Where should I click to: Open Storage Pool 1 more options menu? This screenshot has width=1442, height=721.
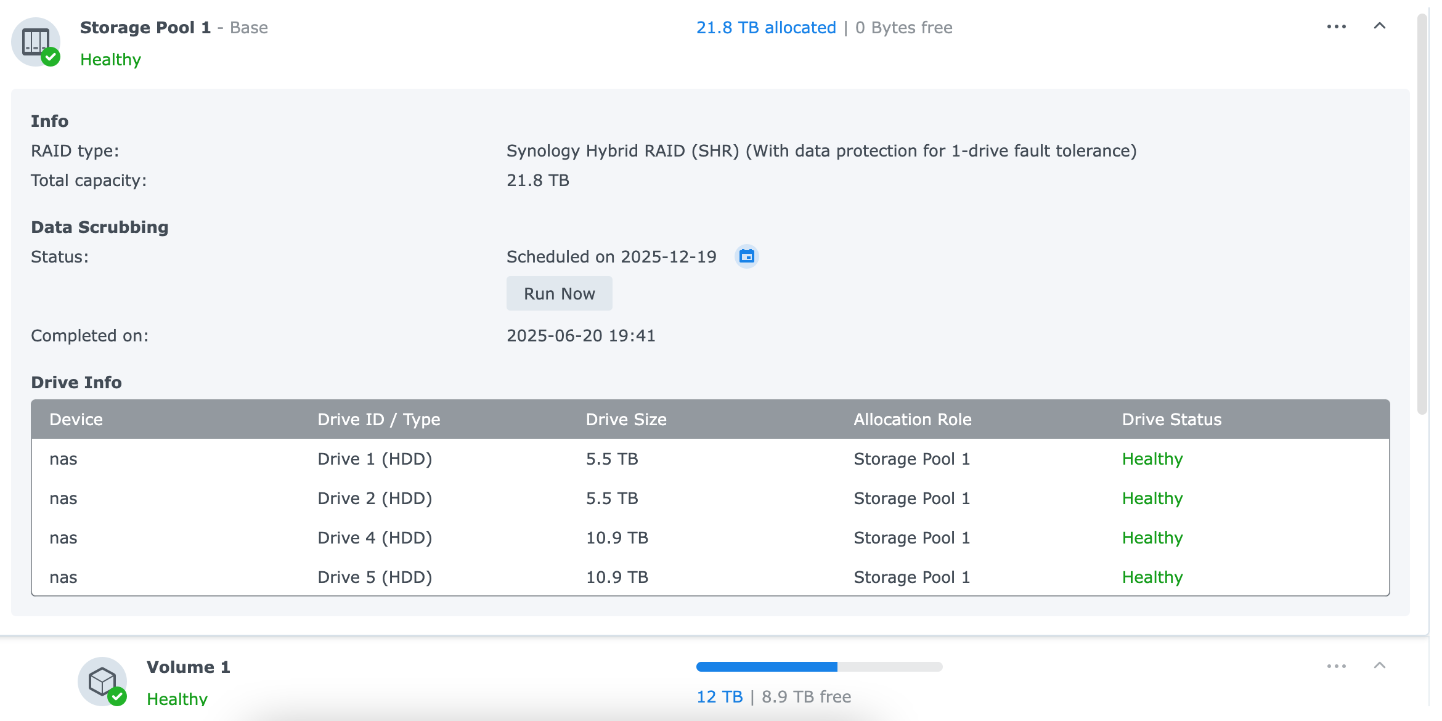pyautogui.click(x=1336, y=27)
